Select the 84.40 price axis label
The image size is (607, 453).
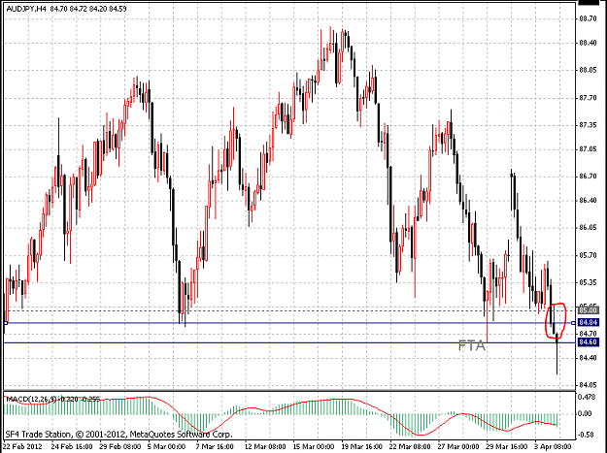point(588,358)
